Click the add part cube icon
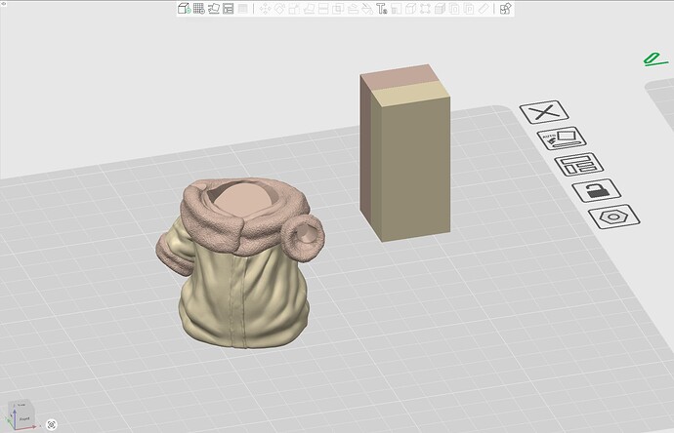Image resolution: width=674 pixels, height=433 pixels. point(184,8)
